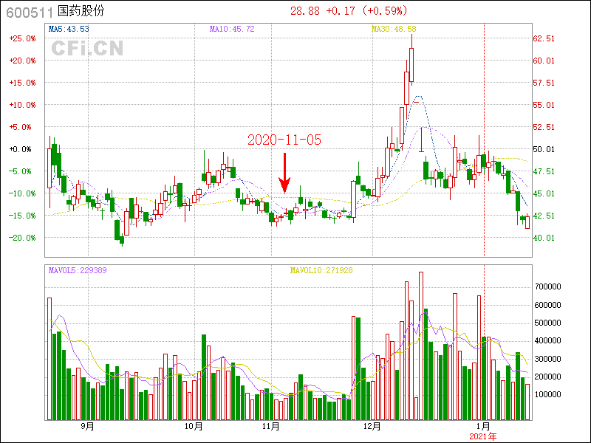Click the 2021年 year marker

[483, 436]
